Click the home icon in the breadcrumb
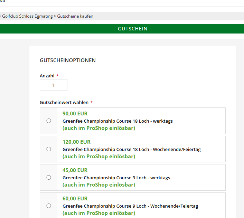244x218 pixels. [0, 16]
